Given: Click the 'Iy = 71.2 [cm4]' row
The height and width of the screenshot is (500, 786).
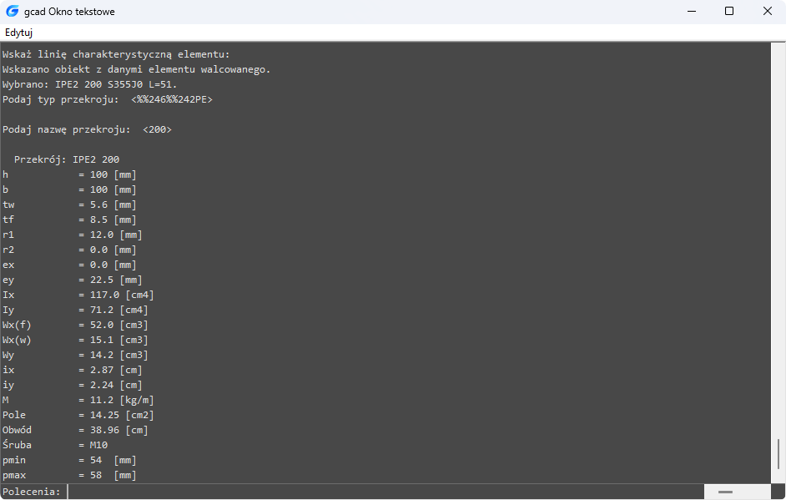Looking at the screenshot, I should (x=75, y=310).
